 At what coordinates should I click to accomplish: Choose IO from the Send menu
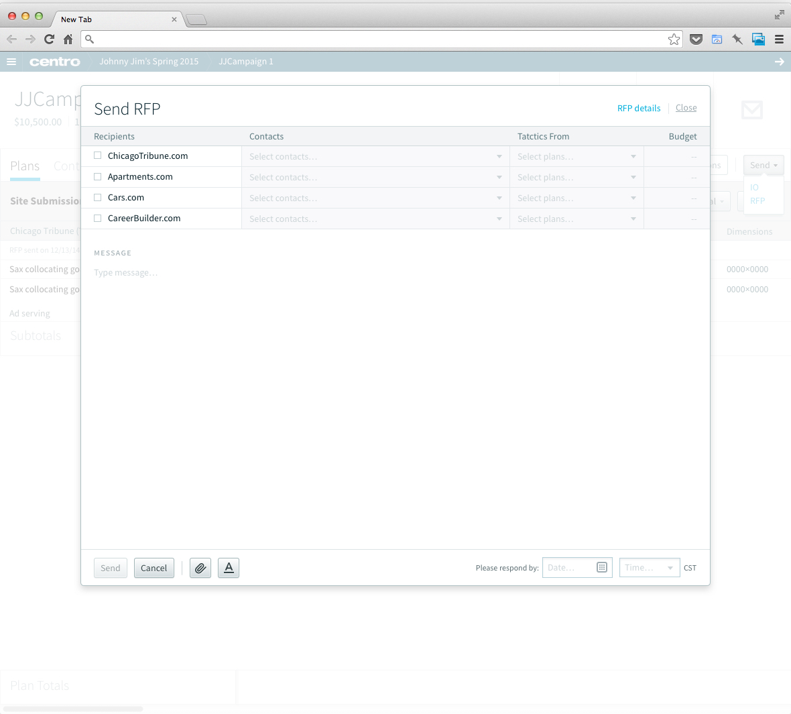tap(754, 187)
